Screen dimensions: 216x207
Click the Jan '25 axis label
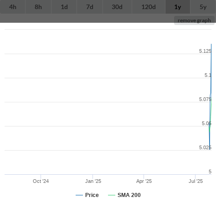point(93,181)
